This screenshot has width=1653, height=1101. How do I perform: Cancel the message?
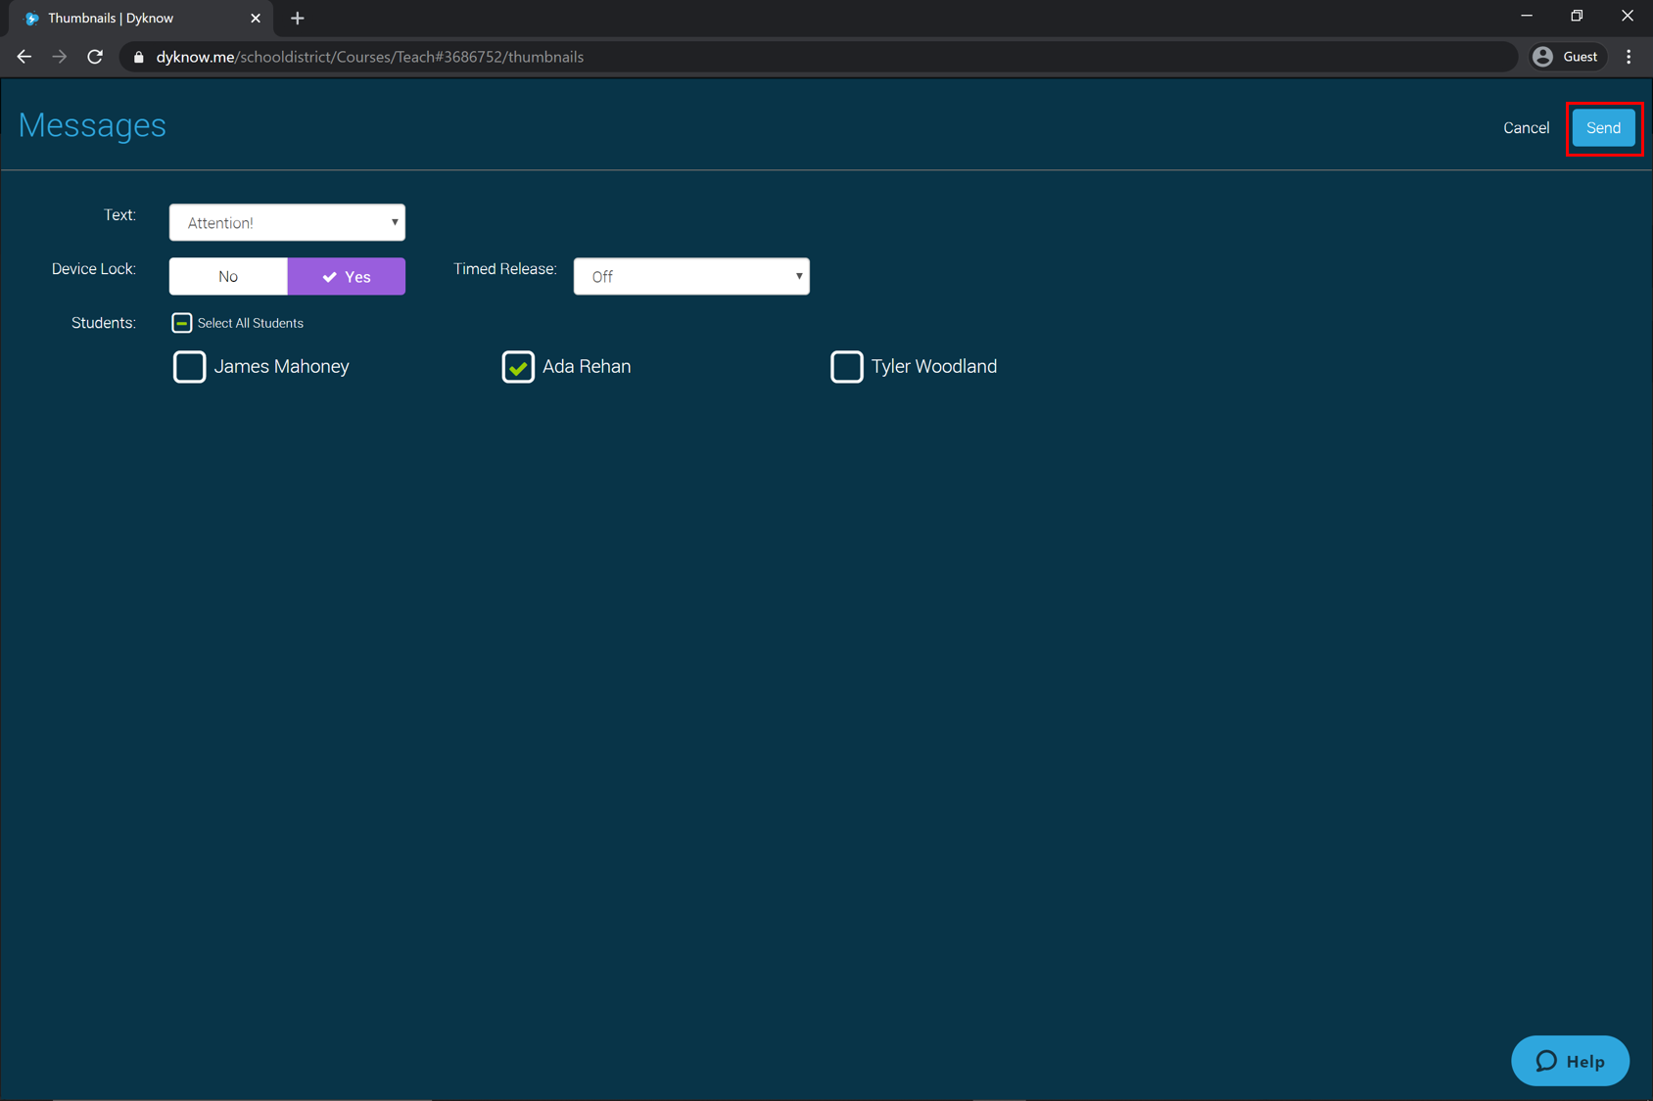tap(1526, 128)
